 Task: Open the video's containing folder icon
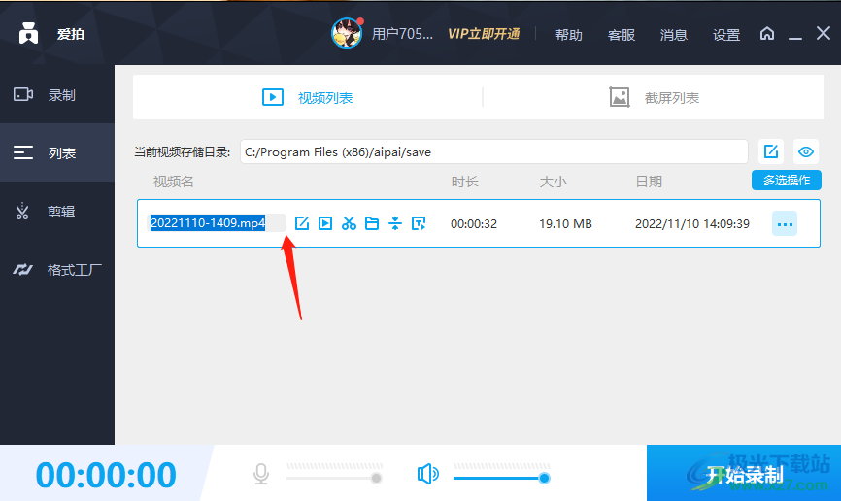point(372,223)
